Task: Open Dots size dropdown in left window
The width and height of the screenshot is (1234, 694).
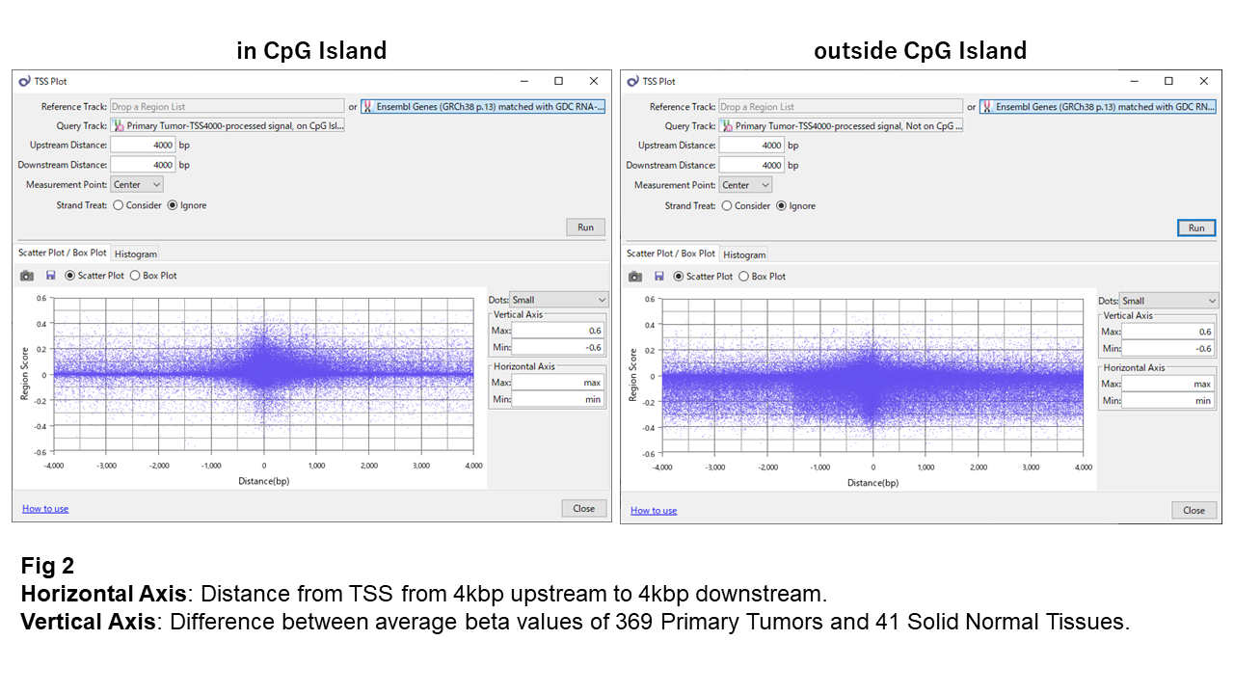Action: click(x=559, y=300)
